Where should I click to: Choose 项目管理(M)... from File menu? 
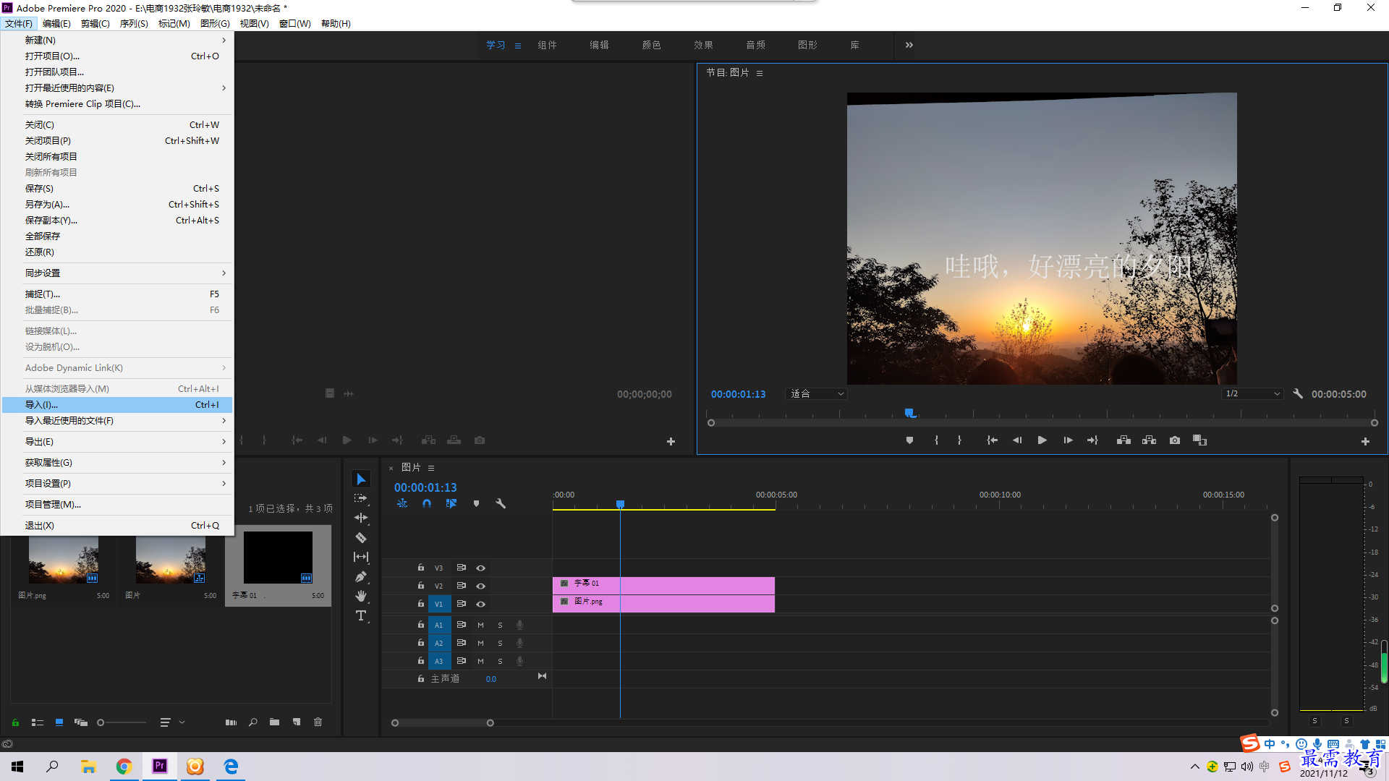point(117,505)
